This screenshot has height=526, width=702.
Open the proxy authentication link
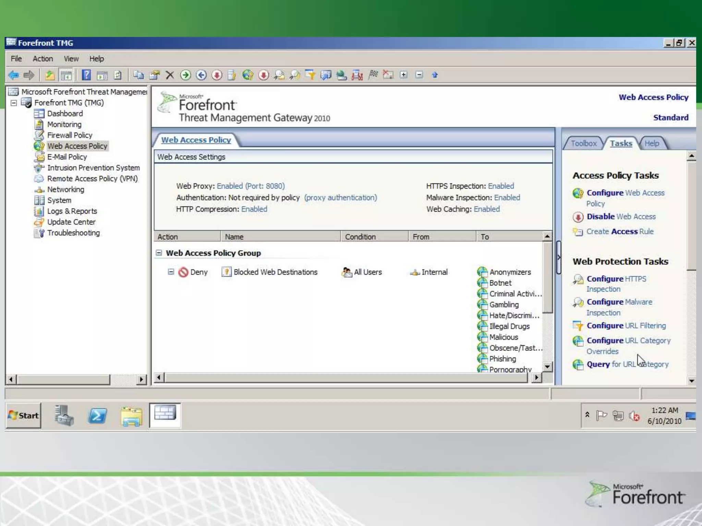pyautogui.click(x=340, y=198)
